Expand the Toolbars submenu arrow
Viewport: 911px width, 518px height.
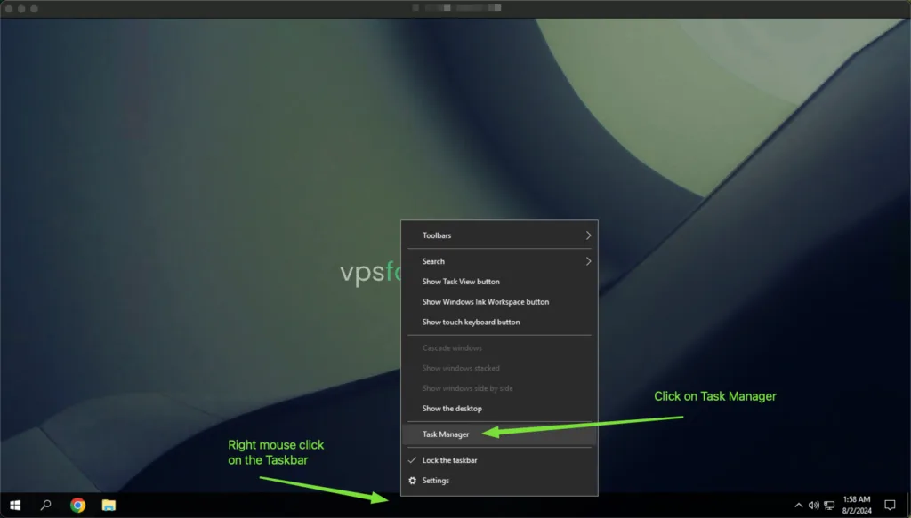tap(588, 235)
